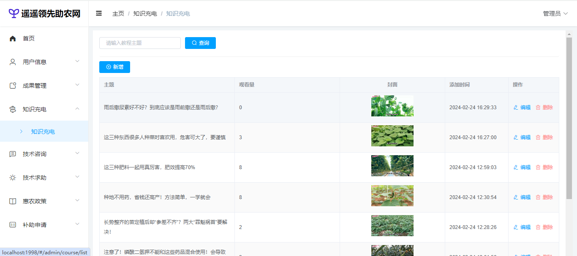577x256 pixels.
Task: Collapse the 知识充电 menu chevron
Action: [77, 109]
